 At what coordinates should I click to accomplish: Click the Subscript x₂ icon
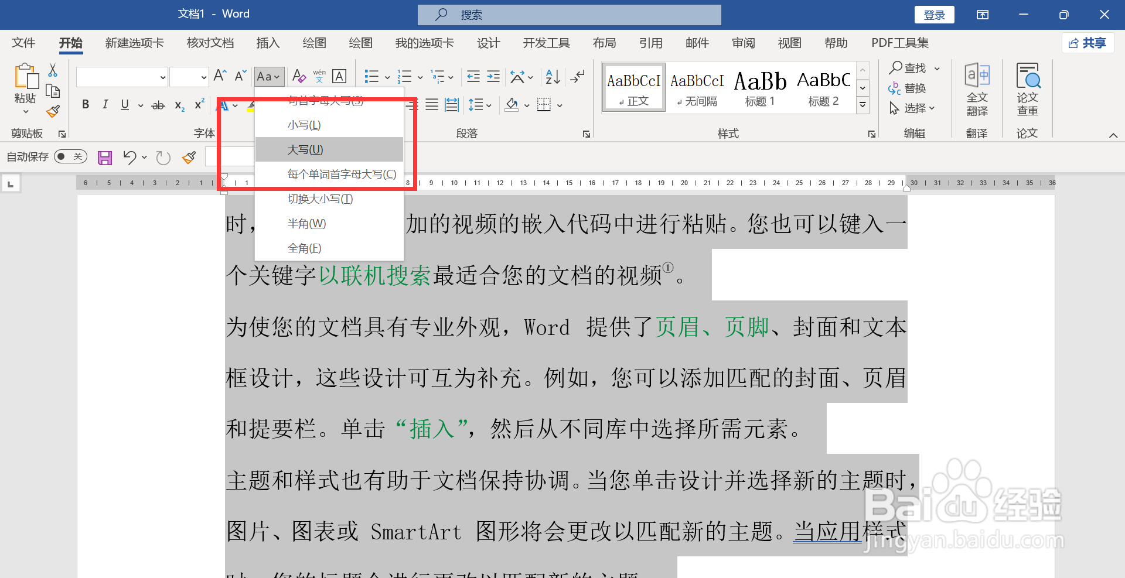(x=179, y=105)
